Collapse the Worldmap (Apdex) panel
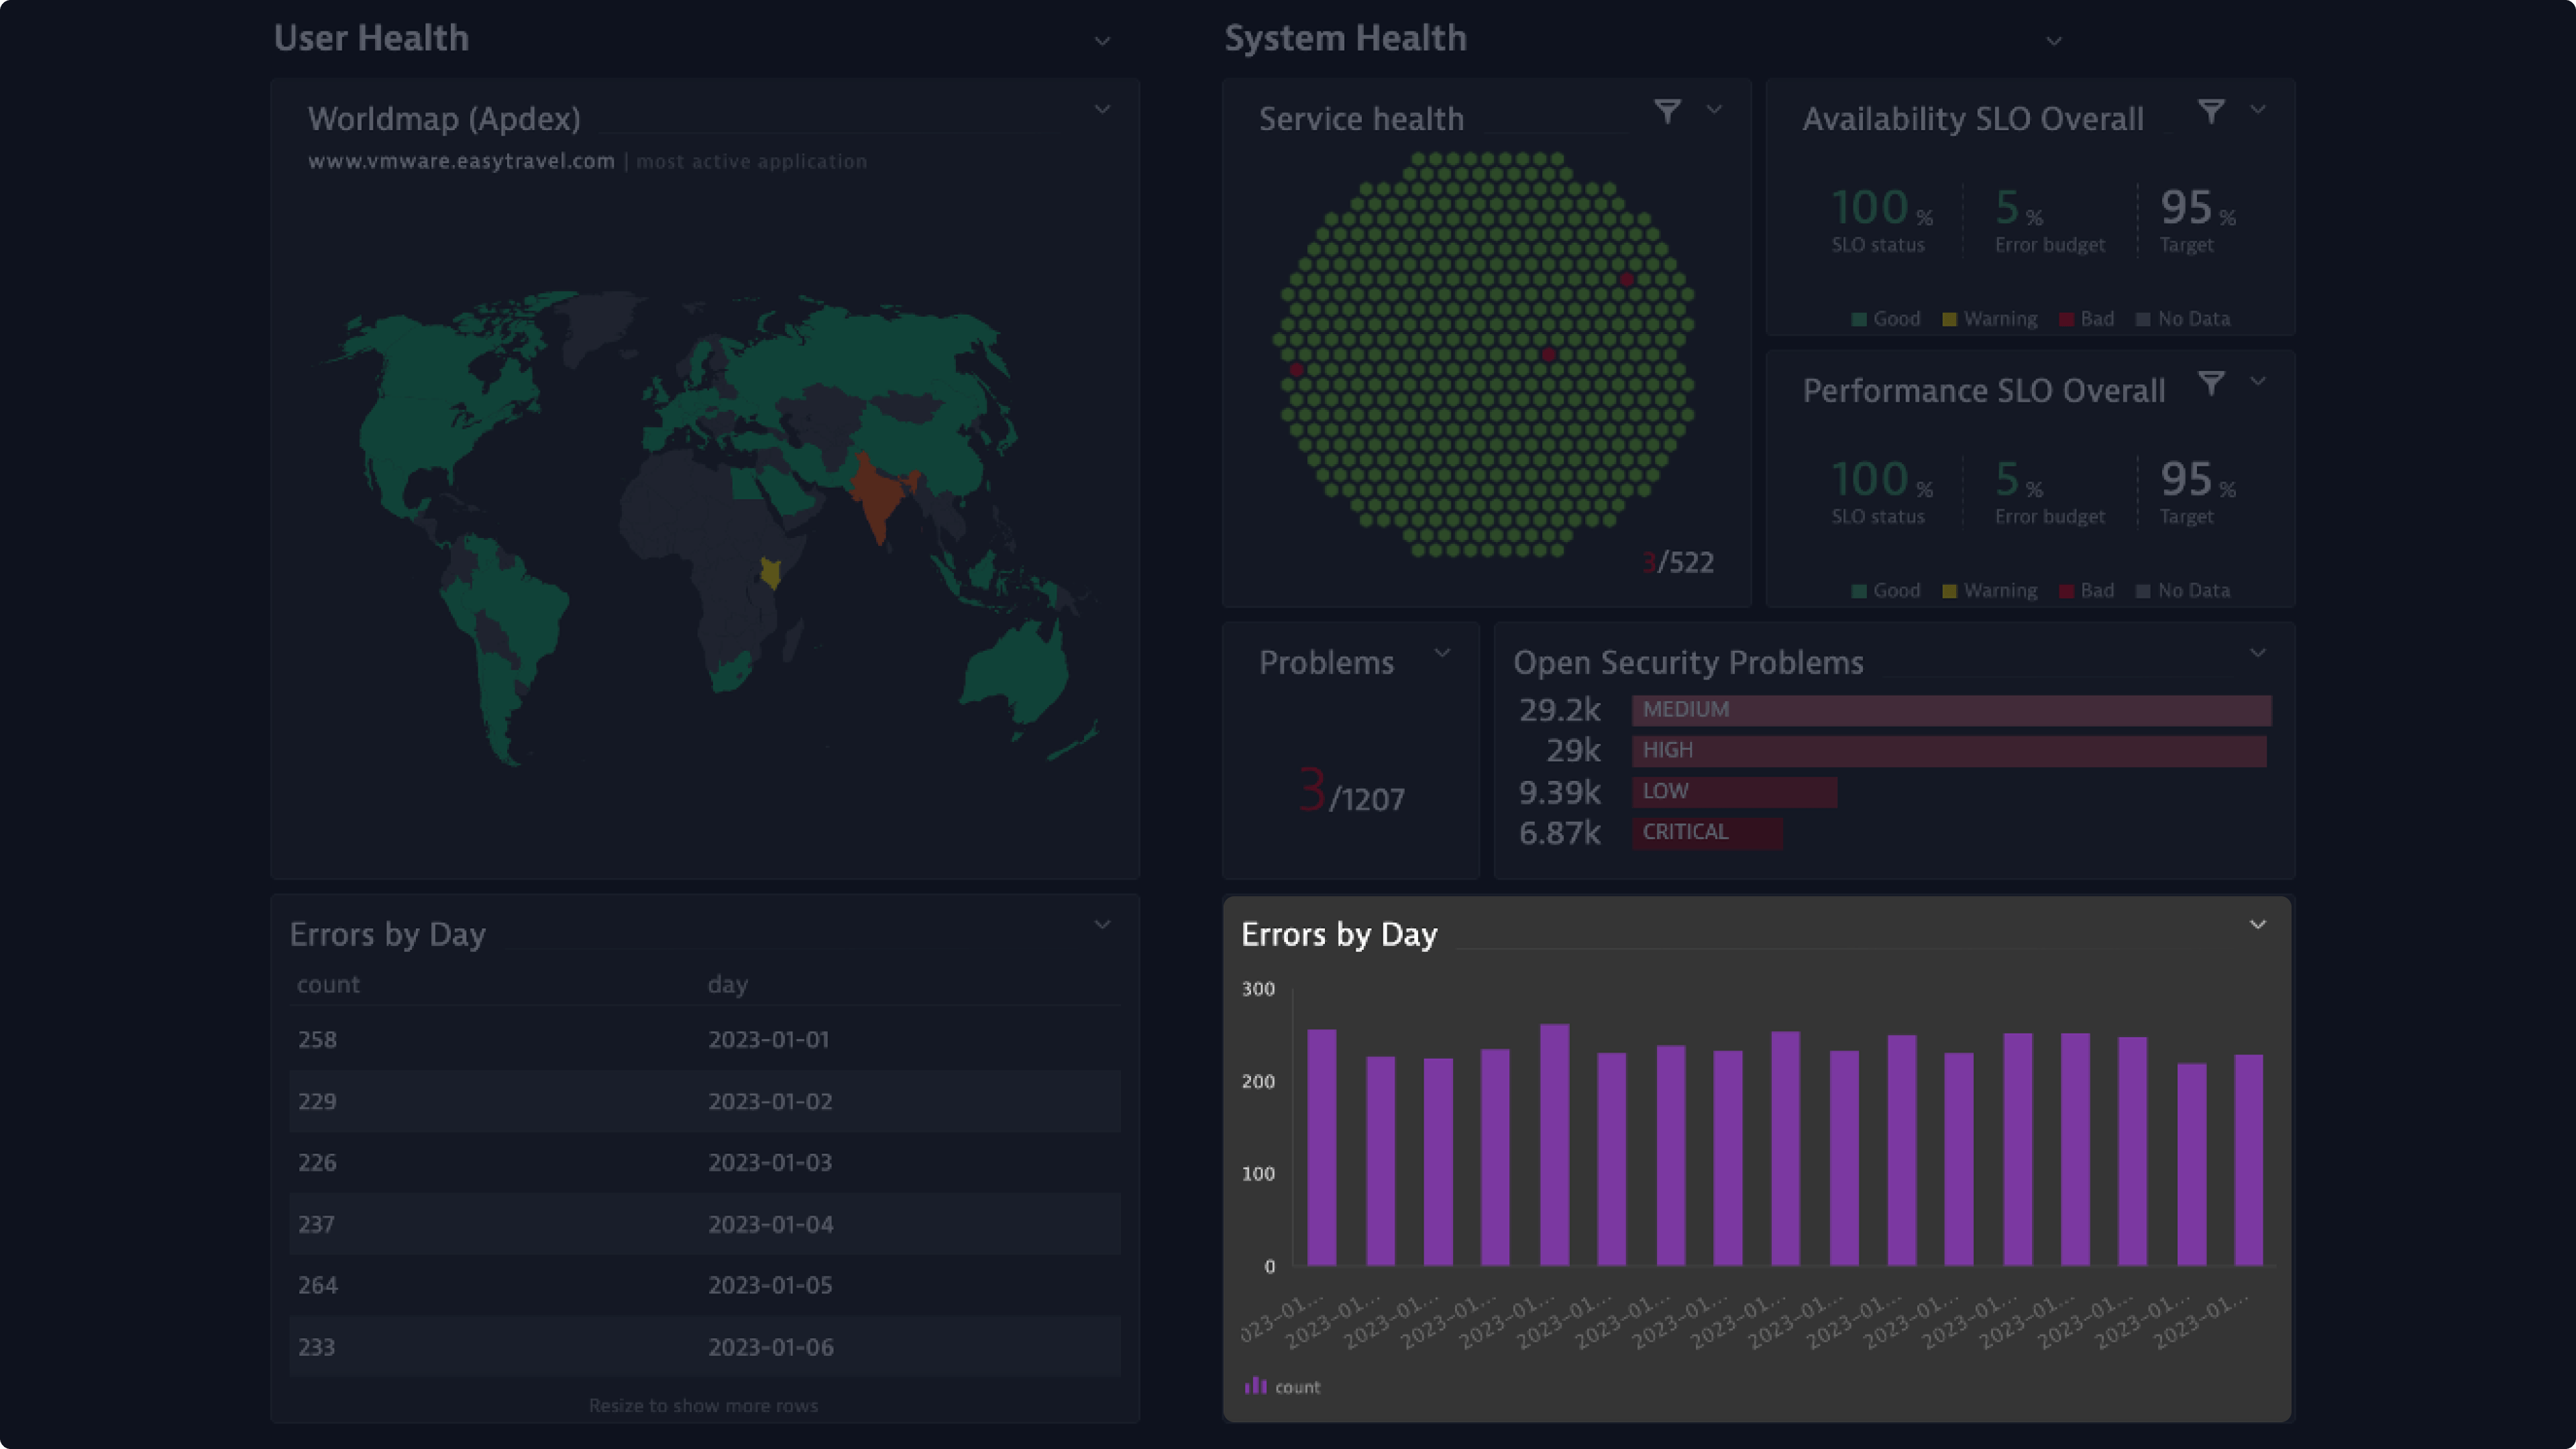2576x1449 pixels. click(1103, 108)
